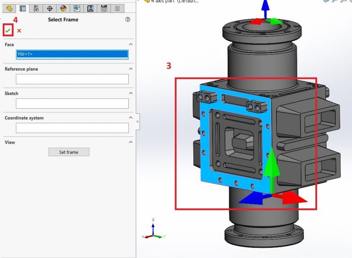The image size is (352, 258).
Task: Open the DimXpert crosshair tab icon
Action: [50, 8]
